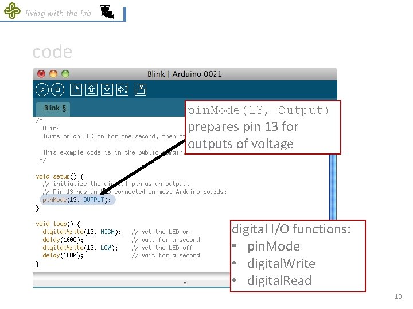The image size is (413, 309).
Task: Click '// initialize the digital pin as an output.'
Action: click(x=116, y=184)
